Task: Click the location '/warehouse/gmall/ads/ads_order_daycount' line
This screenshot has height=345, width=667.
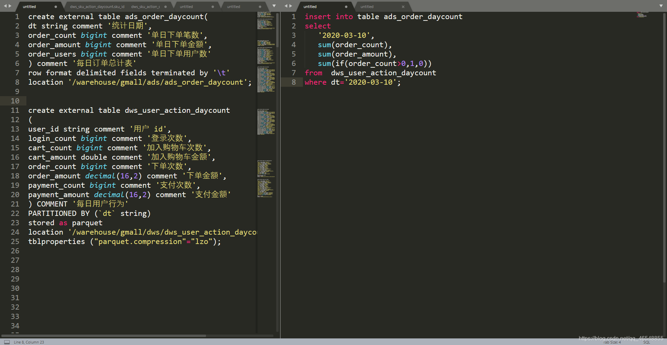Action: (x=140, y=82)
